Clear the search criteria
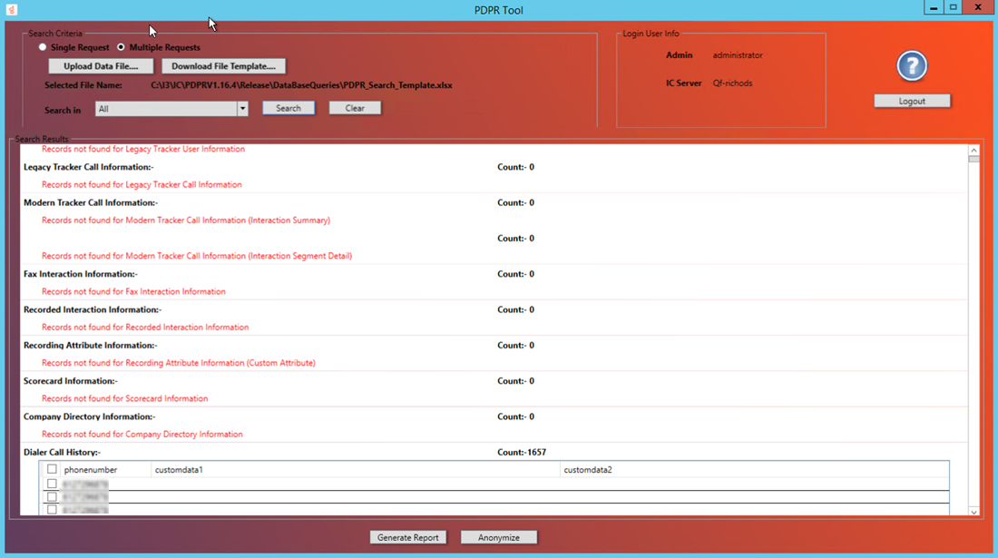This screenshot has height=558, width=998. click(x=355, y=108)
